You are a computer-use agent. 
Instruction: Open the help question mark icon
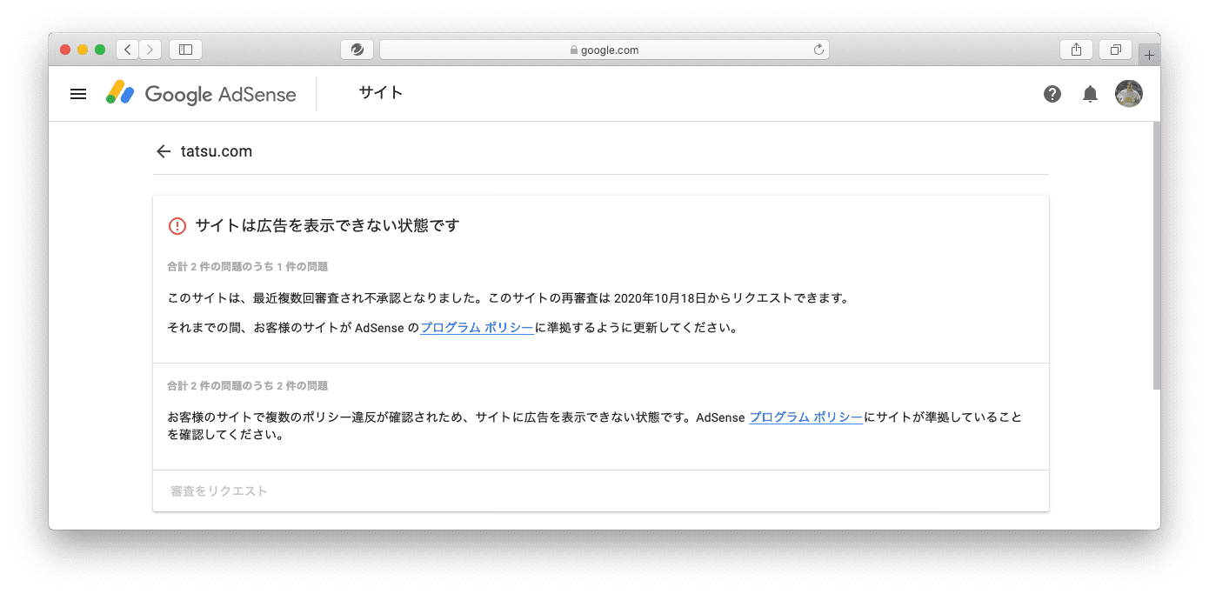point(1052,94)
